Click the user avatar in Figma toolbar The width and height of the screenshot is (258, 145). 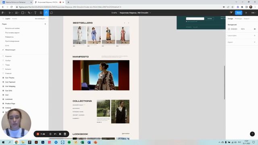(231, 12)
